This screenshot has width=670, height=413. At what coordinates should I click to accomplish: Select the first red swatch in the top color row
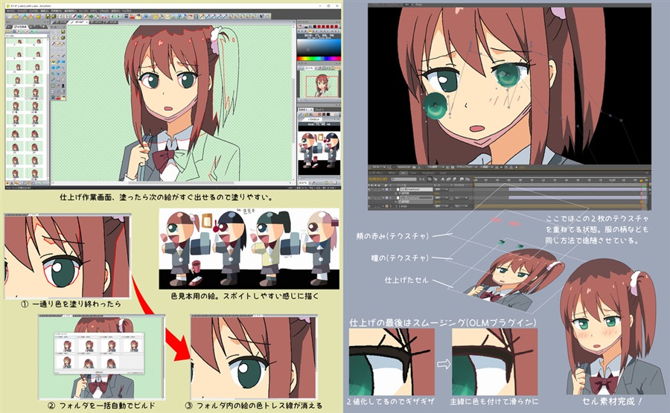[x=319, y=27]
